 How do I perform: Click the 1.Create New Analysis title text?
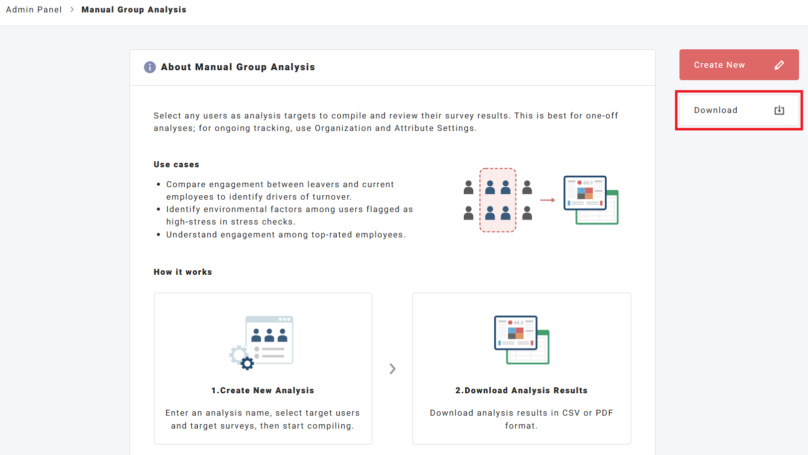coord(263,390)
